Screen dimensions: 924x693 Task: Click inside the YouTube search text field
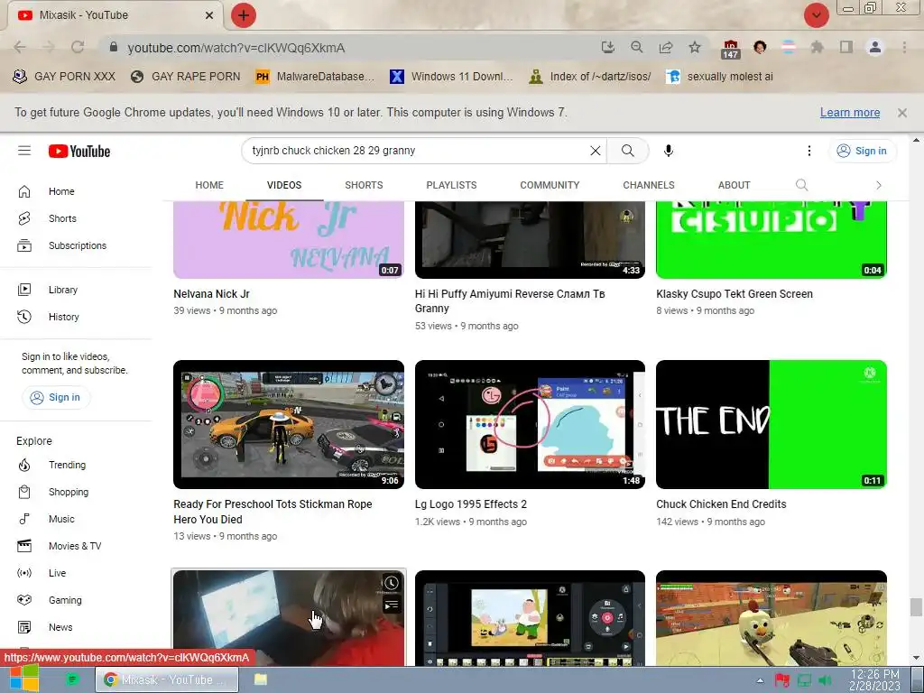pyautogui.click(x=417, y=151)
